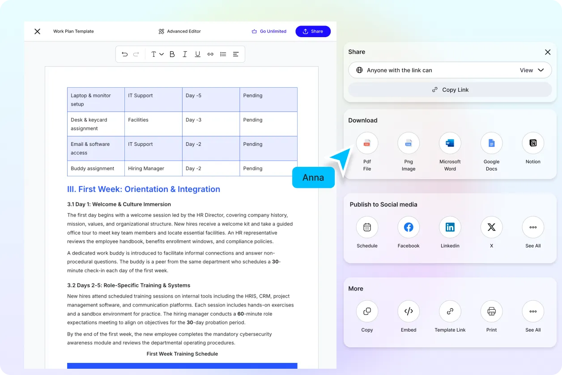562x375 pixels.
Task: Open the View permission dropdown
Action: coord(532,70)
